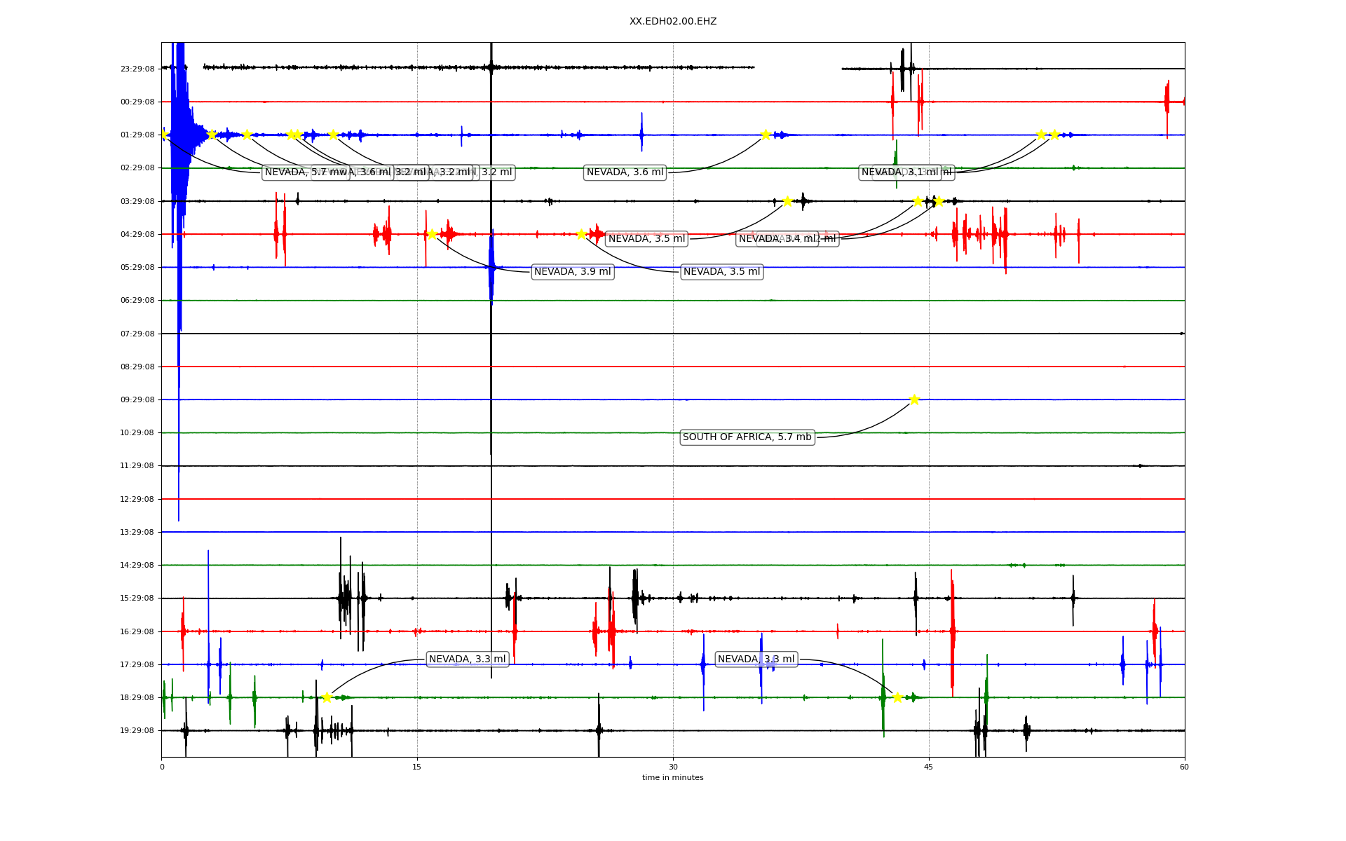This screenshot has height=841, width=1346.
Task: Select the SOUTH OF AFRICA, 5.7 mb label
Action: click(747, 437)
